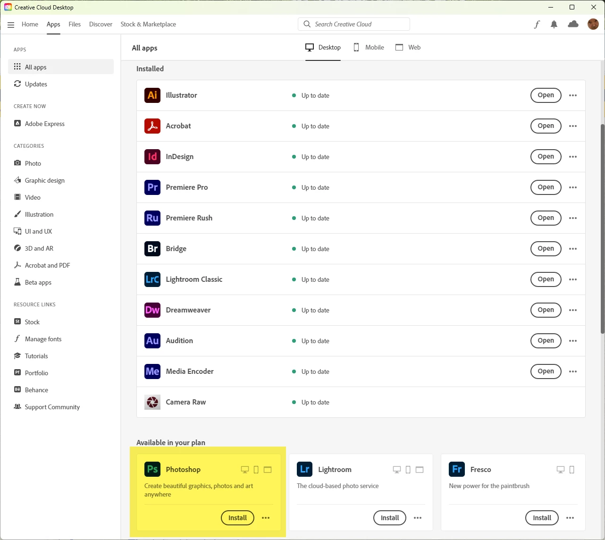This screenshot has width=605, height=540.
Task: Open Beta apps in sidebar
Action: [x=61, y=282]
